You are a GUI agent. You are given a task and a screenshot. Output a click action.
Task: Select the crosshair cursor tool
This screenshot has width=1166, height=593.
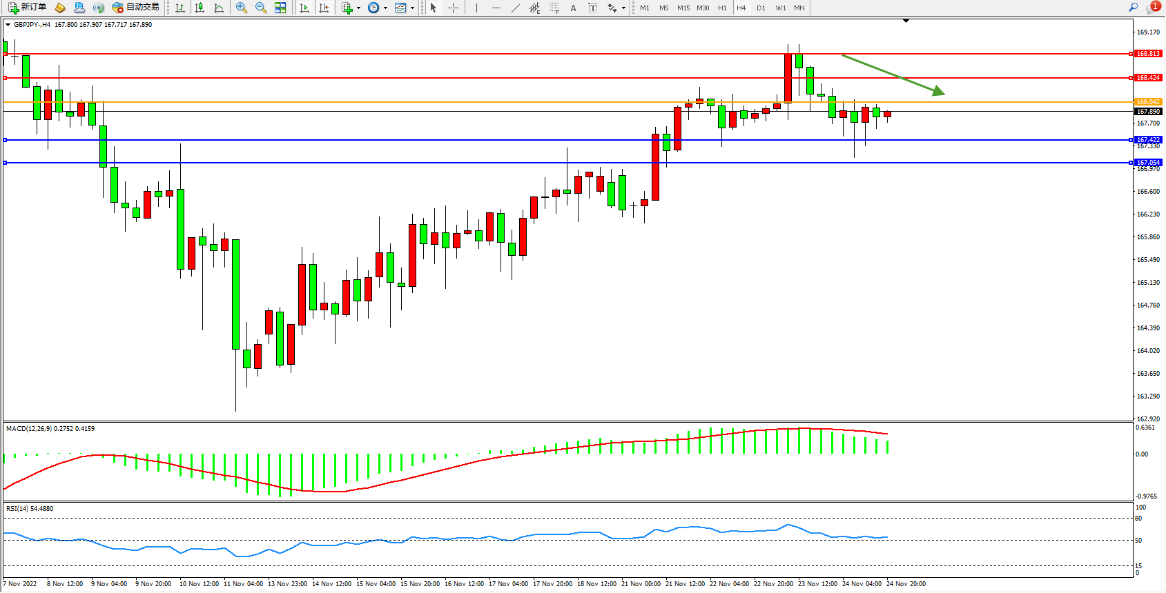(453, 8)
